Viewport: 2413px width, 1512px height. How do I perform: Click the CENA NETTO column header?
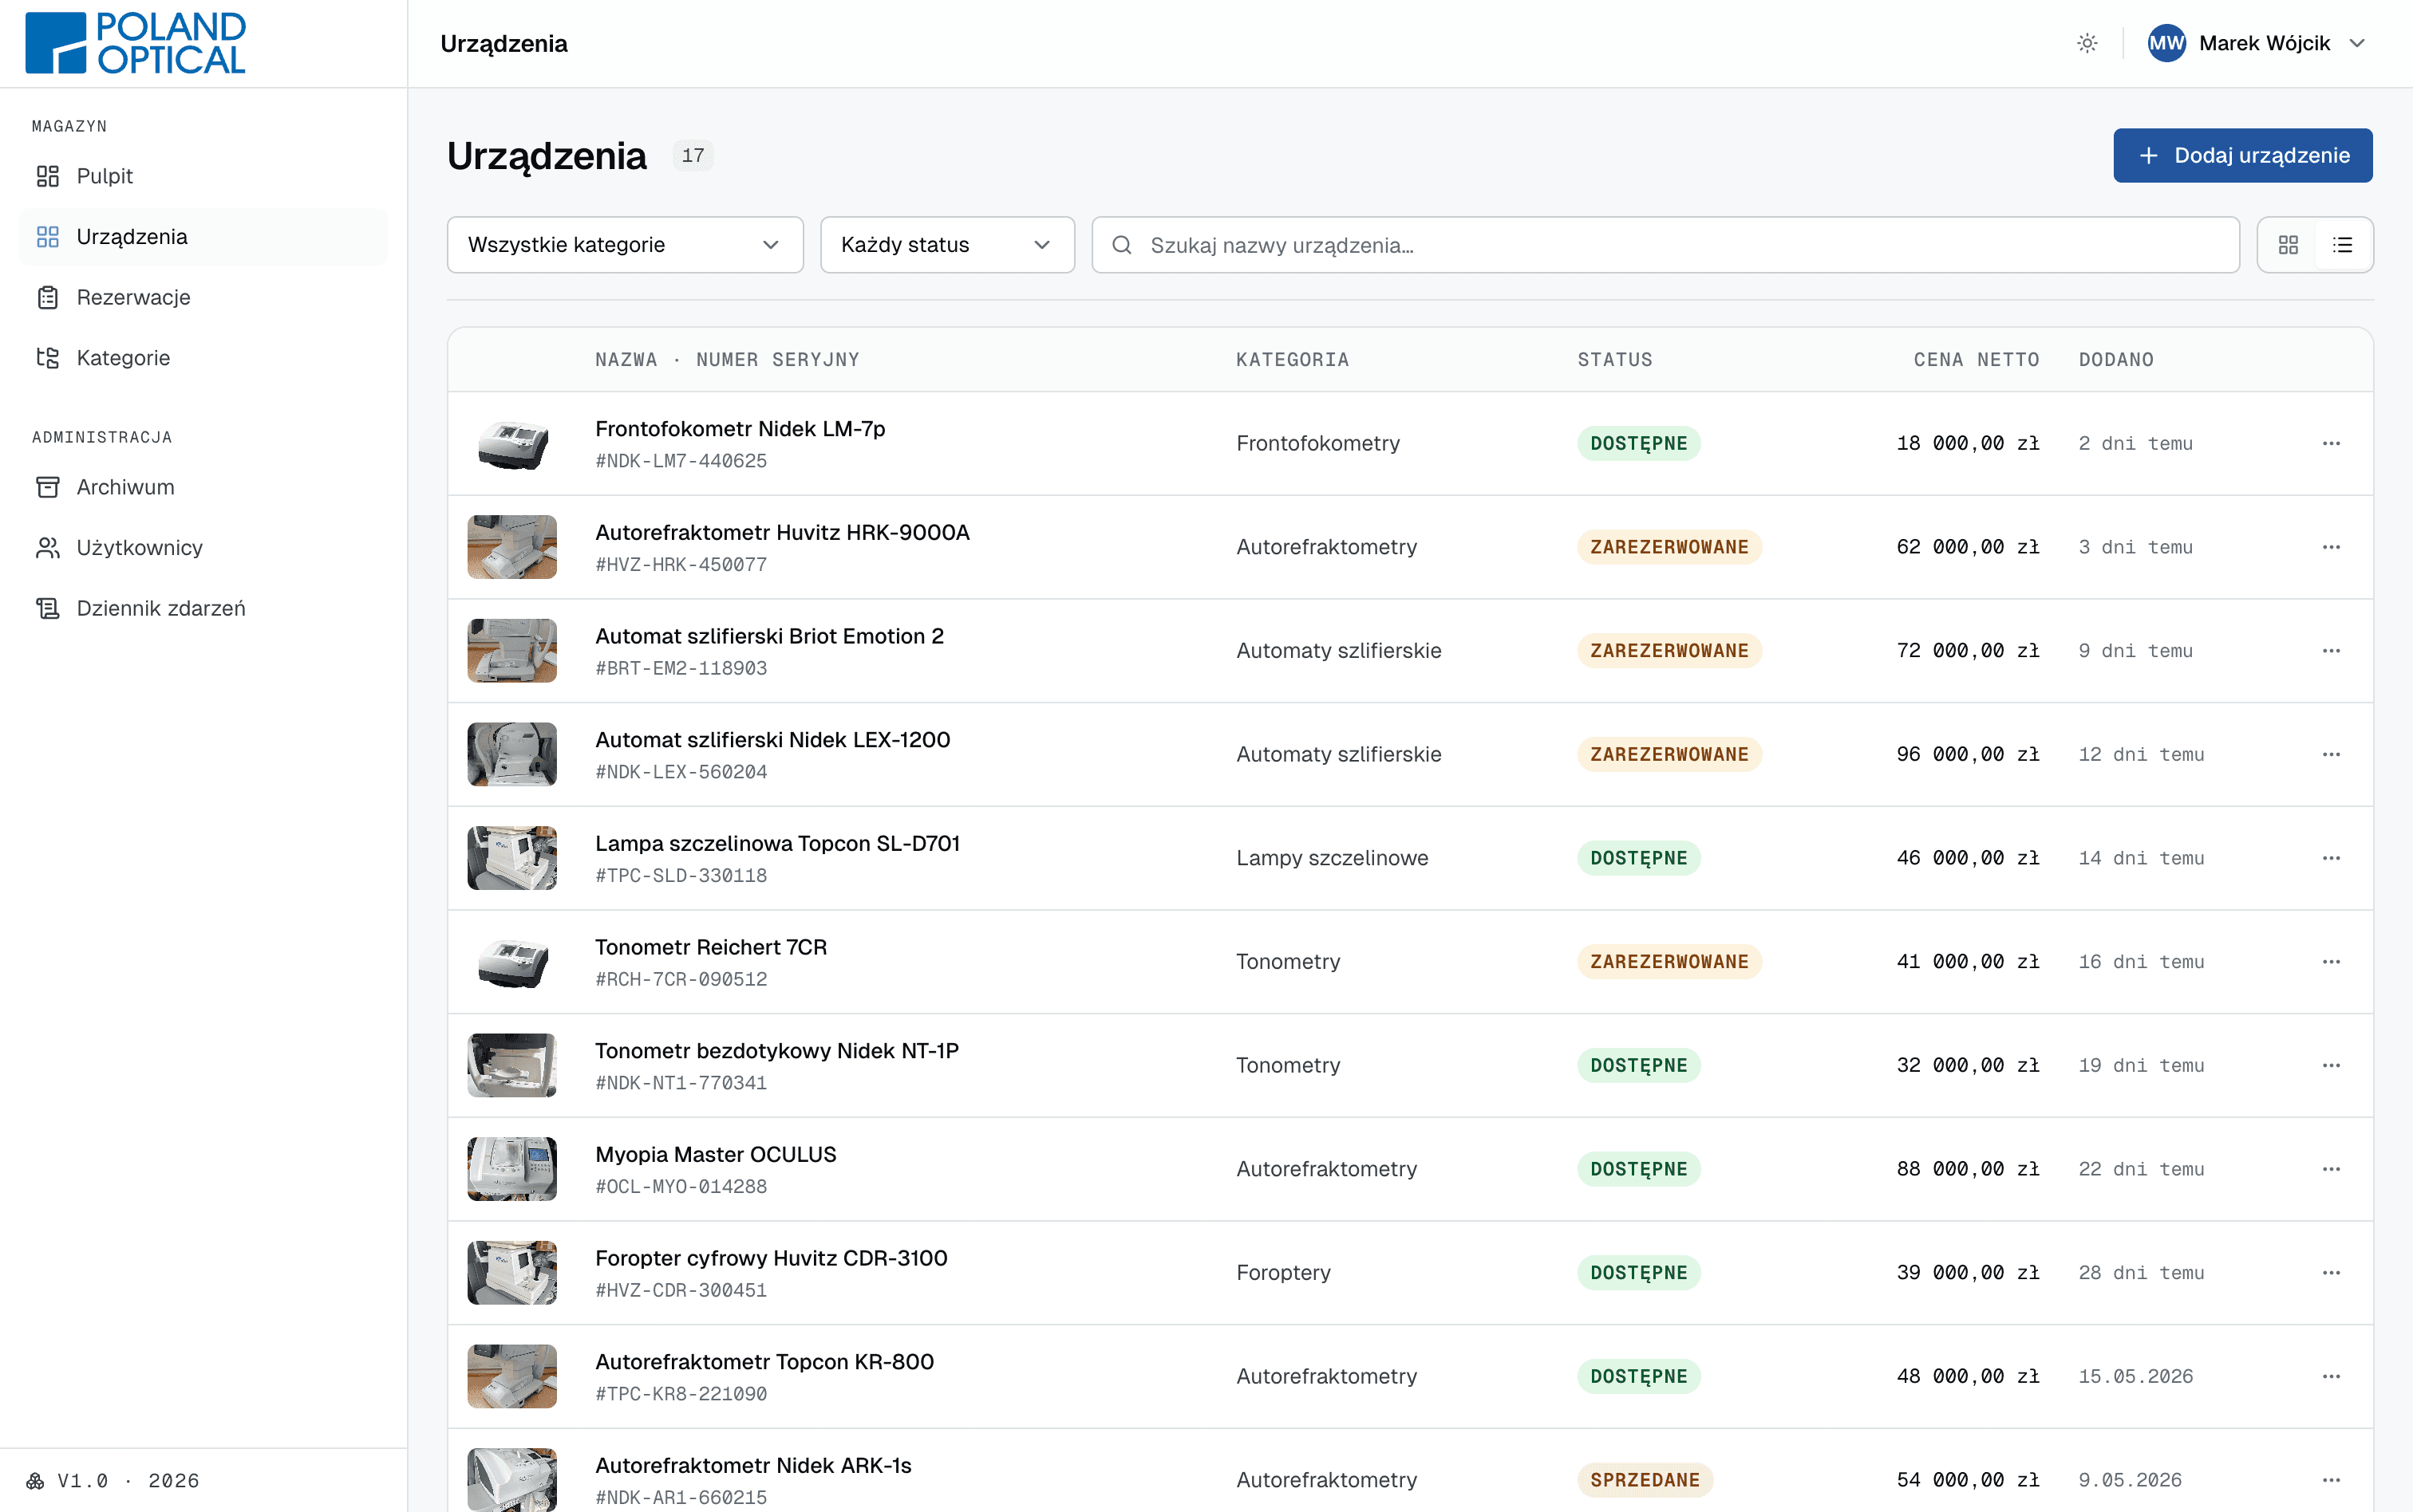[x=1976, y=360]
